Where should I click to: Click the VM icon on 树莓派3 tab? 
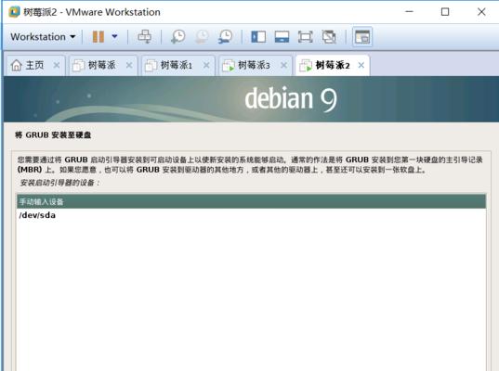point(229,66)
